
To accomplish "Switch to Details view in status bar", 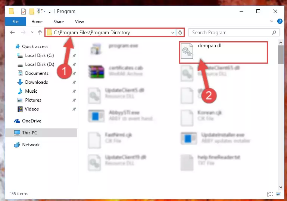I will click(x=270, y=194).
